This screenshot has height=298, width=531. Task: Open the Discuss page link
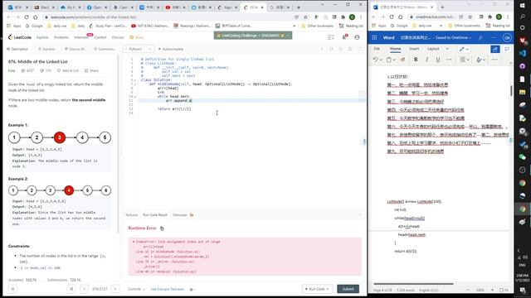pos(118,37)
